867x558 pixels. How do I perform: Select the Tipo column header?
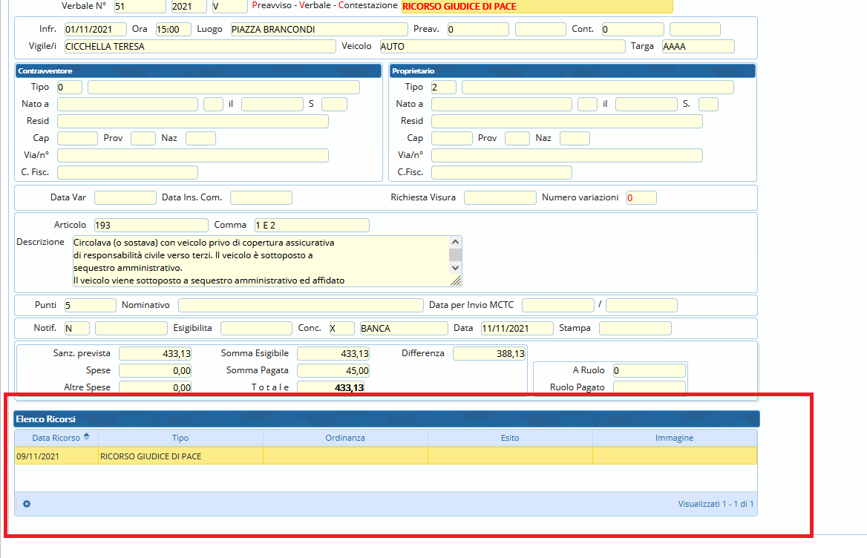180,438
